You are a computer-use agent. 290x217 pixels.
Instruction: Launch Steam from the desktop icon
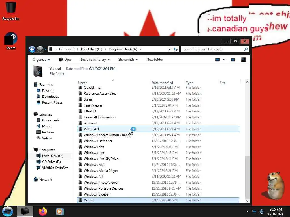pos(11,41)
